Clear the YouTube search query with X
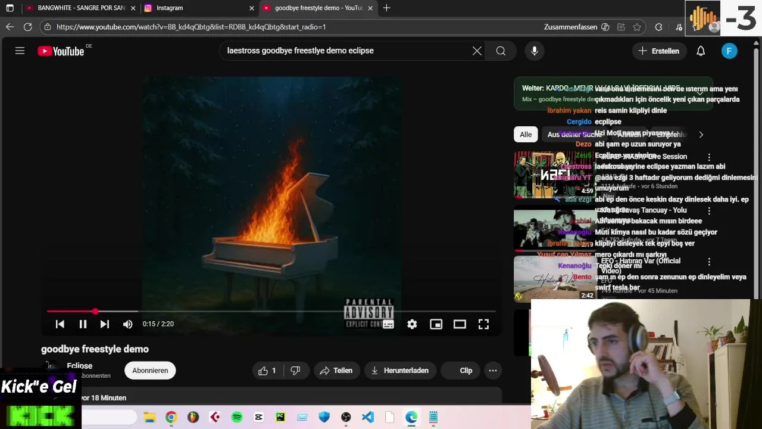Image resolution: width=762 pixels, height=429 pixels. click(477, 51)
